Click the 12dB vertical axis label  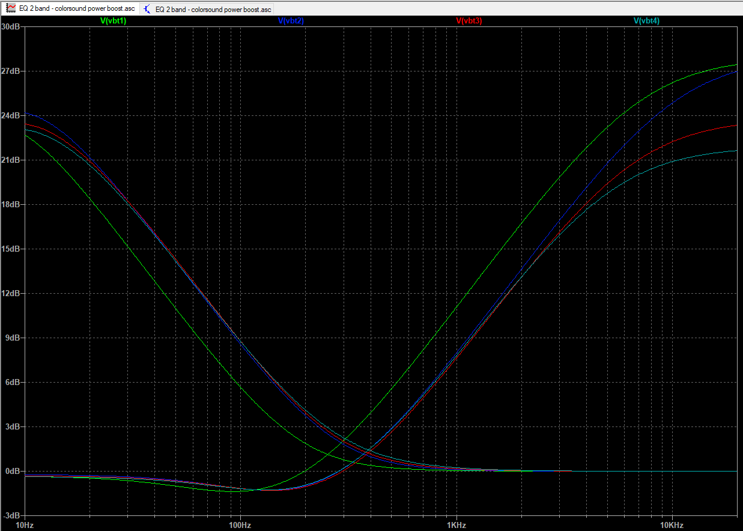[x=11, y=294]
